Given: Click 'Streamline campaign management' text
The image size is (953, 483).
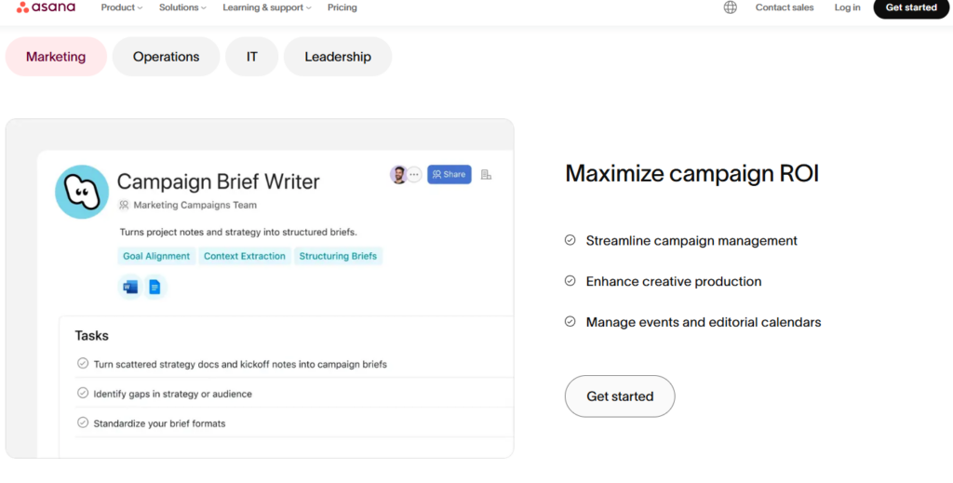Looking at the screenshot, I should (x=691, y=241).
